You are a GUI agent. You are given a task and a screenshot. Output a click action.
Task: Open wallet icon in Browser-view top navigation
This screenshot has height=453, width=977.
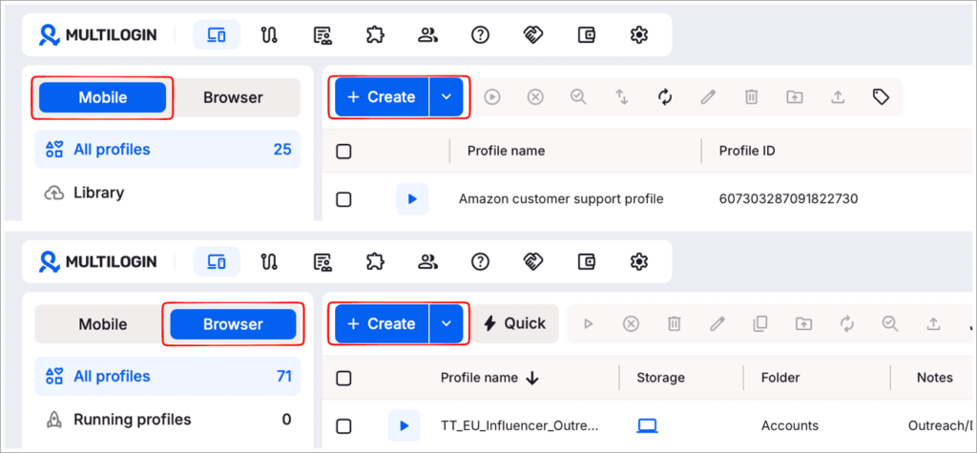pos(586,262)
